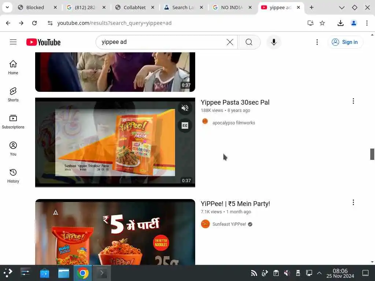
Task: Open the muted volume tray icon
Action: pyautogui.click(x=287, y=273)
